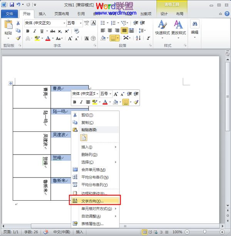The image size is (231, 236).
Task: Click Print Layout view button in status bar
Action: 144,232
